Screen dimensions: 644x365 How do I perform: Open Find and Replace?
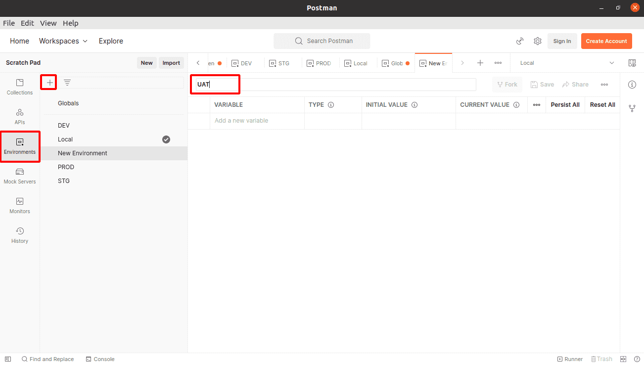(48, 359)
